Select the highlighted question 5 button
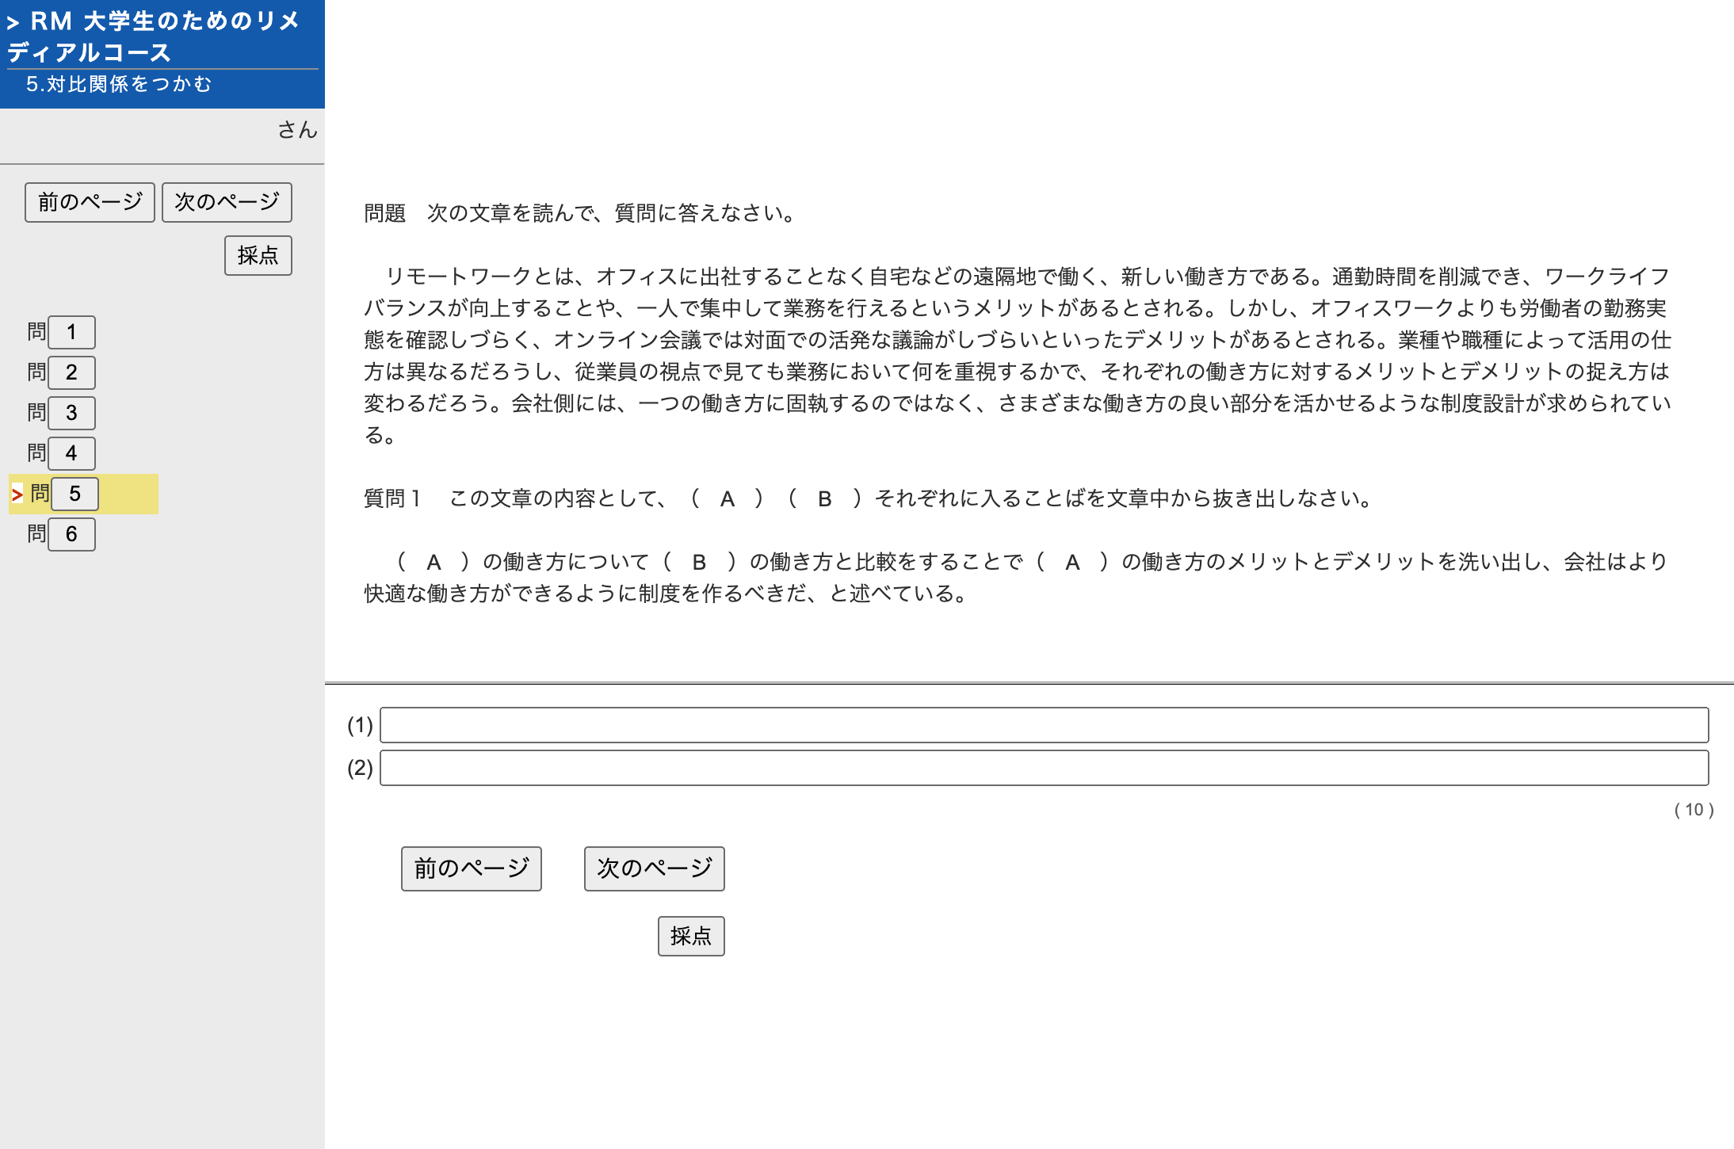Screen dimensions: 1734x1149 [75, 494]
